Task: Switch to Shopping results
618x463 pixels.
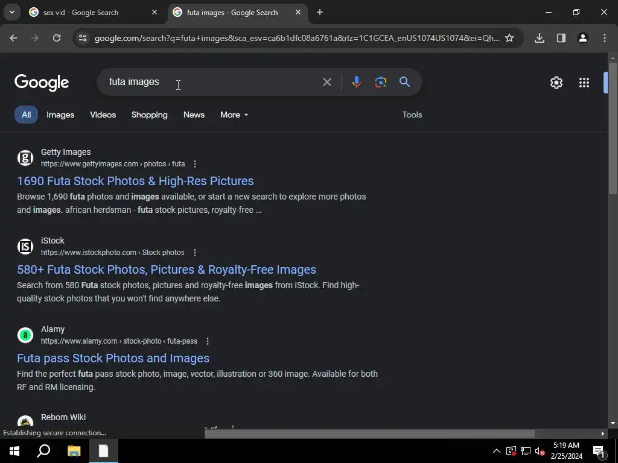Action: pyautogui.click(x=150, y=115)
